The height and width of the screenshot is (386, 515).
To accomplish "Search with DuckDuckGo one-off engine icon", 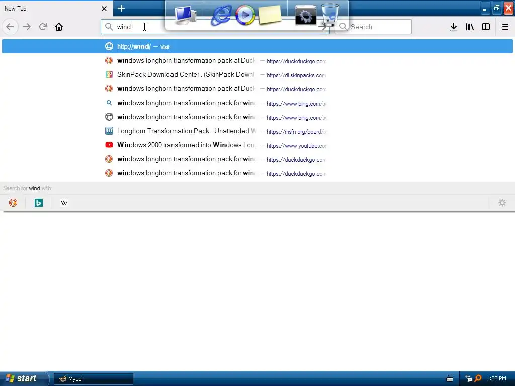I will click(x=13, y=203).
